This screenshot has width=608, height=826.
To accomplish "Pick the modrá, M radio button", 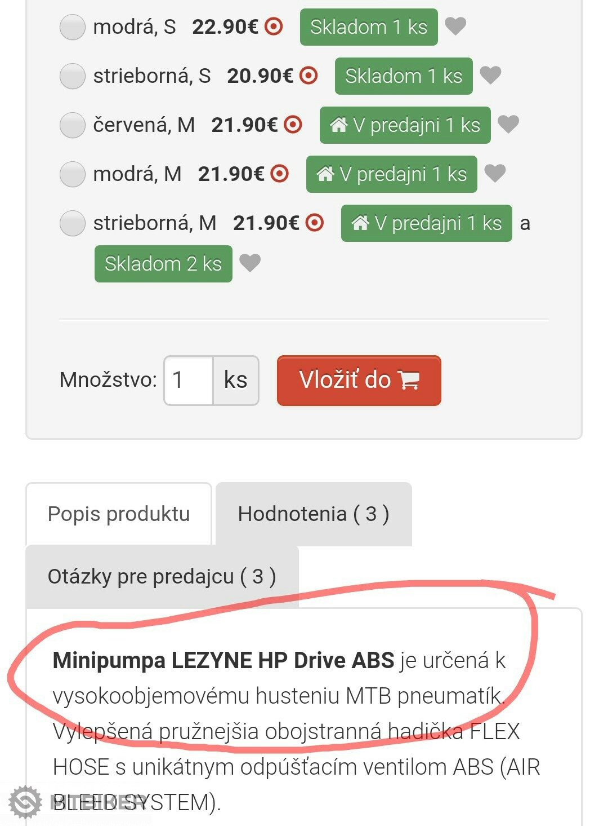I will coord(73,174).
